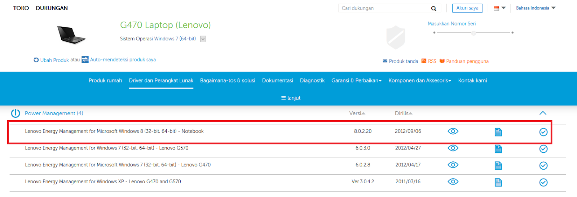The width and height of the screenshot is (577, 197).
Task: Expand Garansi & Perbaikan menu
Action: (x=356, y=80)
